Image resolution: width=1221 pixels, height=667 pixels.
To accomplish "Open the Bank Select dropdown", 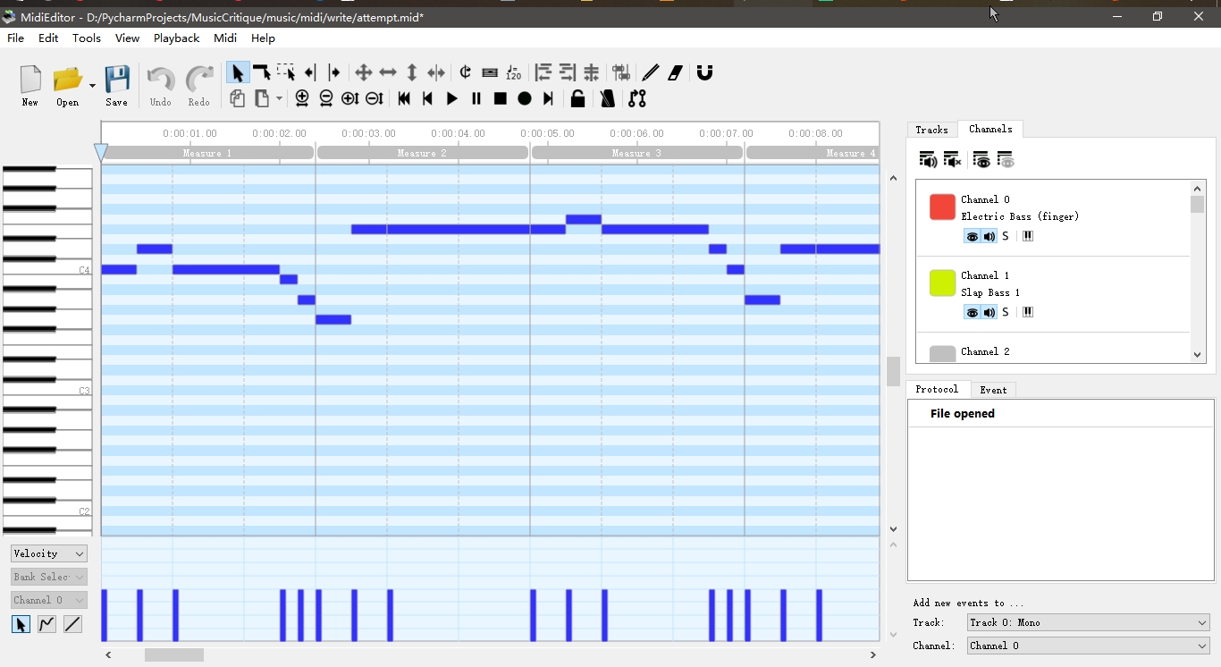I will pos(49,577).
